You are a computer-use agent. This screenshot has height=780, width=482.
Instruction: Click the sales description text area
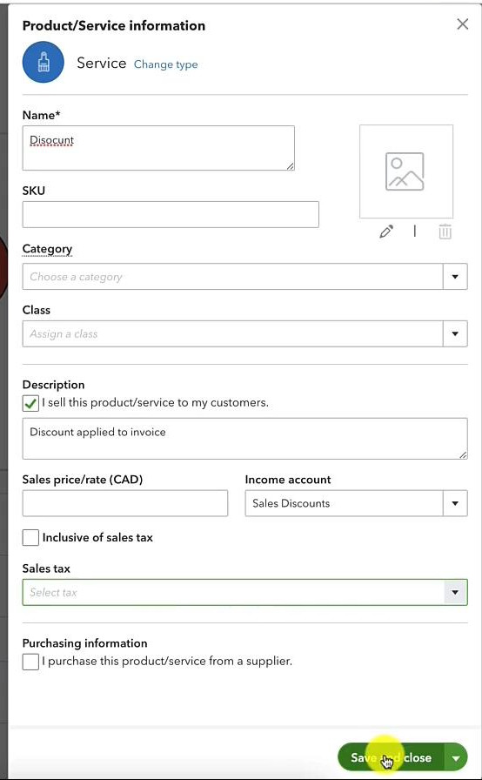[x=245, y=438]
